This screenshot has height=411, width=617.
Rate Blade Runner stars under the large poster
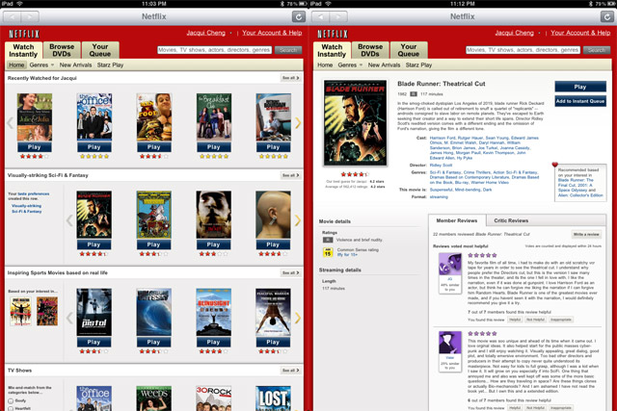pyautogui.click(x=355, y=174)
